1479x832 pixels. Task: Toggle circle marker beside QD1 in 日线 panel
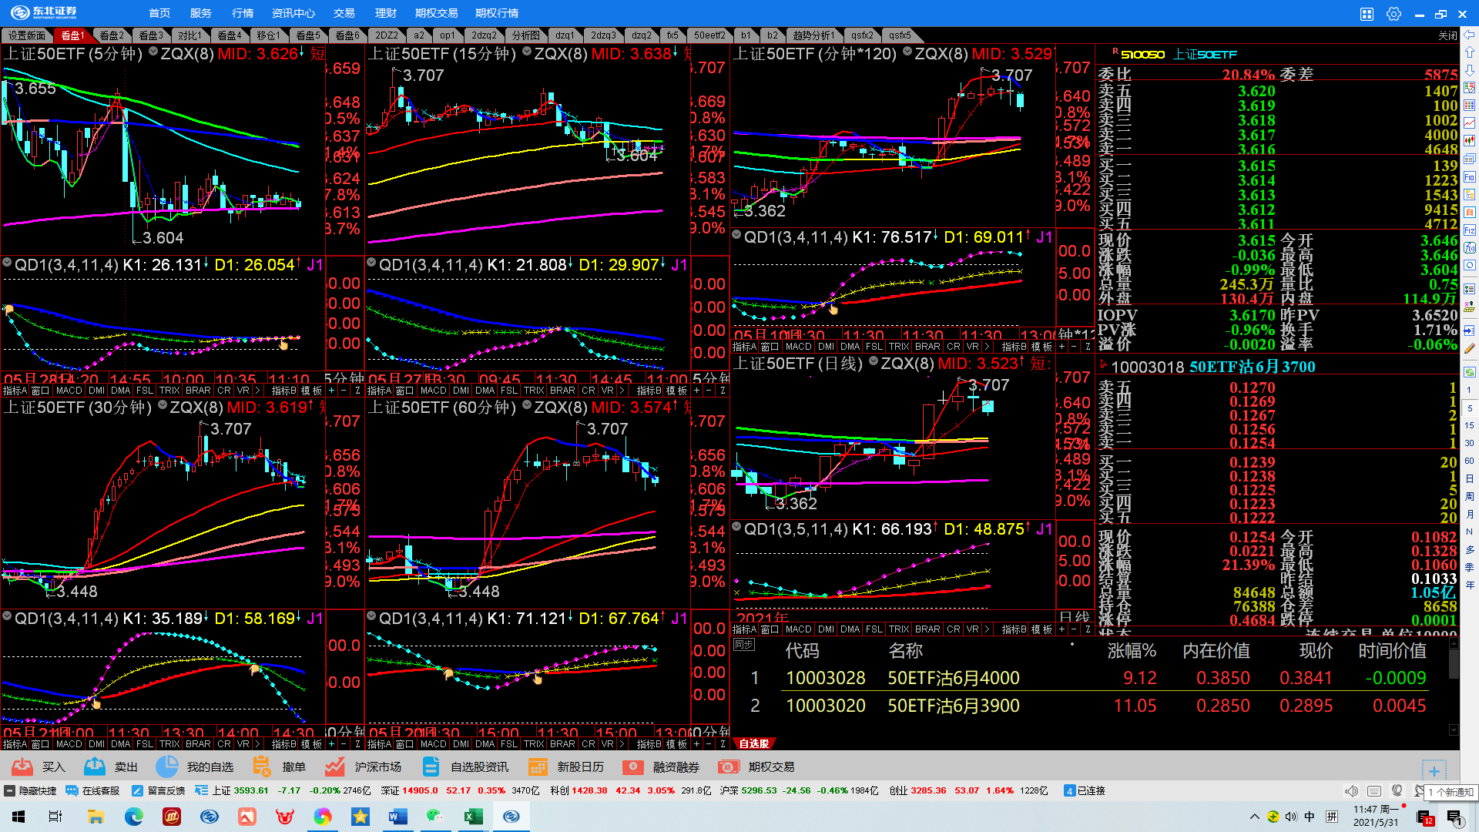(x=737, y=528)
